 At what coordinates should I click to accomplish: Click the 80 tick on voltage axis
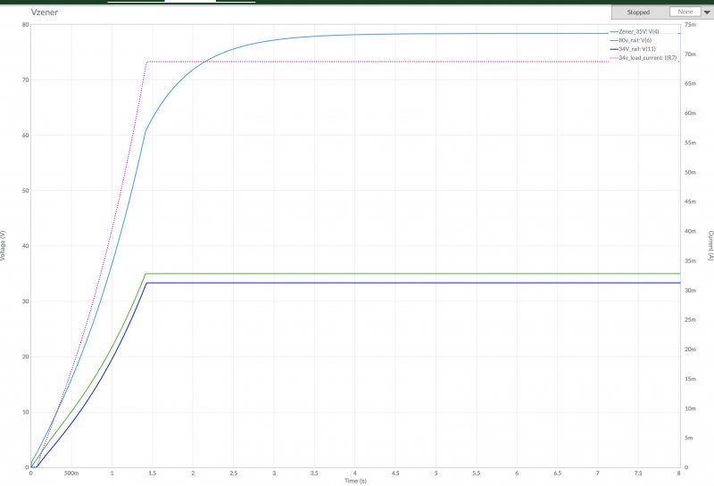(25, 25)
